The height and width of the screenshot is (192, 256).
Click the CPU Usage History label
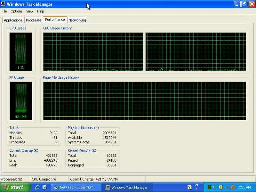(x=57, y=28)
